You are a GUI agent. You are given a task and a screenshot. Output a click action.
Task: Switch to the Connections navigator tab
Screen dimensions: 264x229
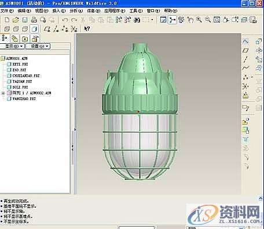click(x=35, y=39)
